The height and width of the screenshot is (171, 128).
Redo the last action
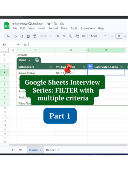click(x=22, y=36)
